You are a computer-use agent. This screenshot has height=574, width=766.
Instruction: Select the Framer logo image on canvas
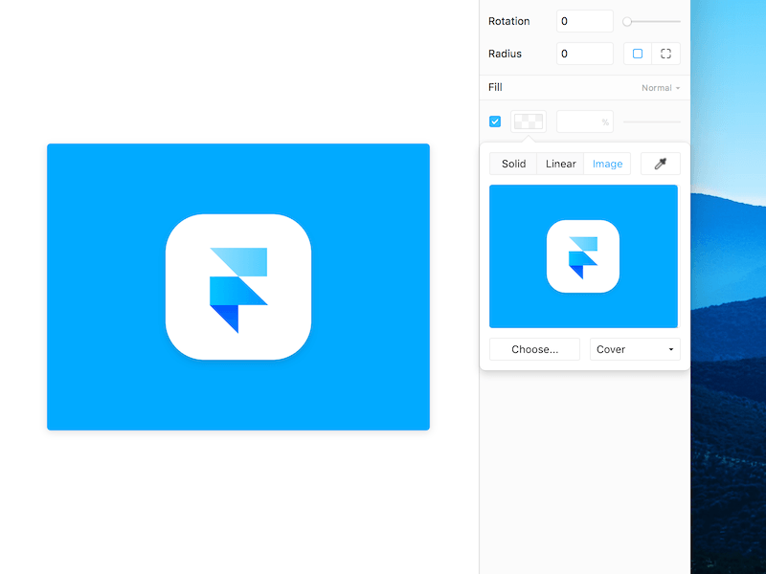coord(238,287)
